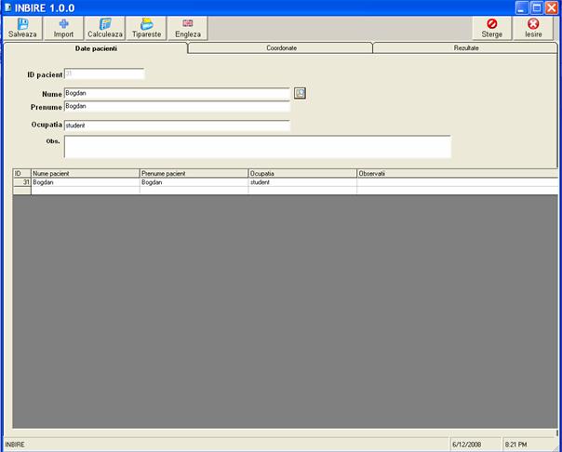Switch to the Coordonate tab

(x=279, y=47)
